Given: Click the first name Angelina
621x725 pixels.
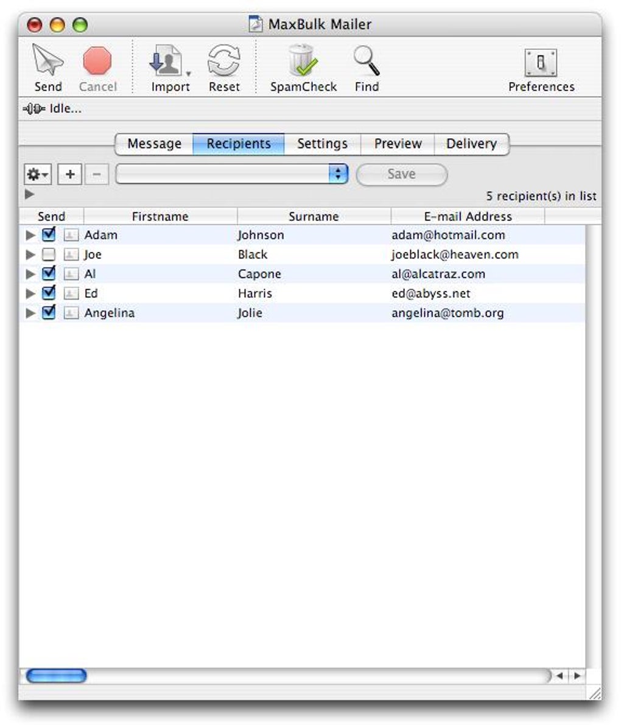Looking at the screenshot, I should coord(110,313).
